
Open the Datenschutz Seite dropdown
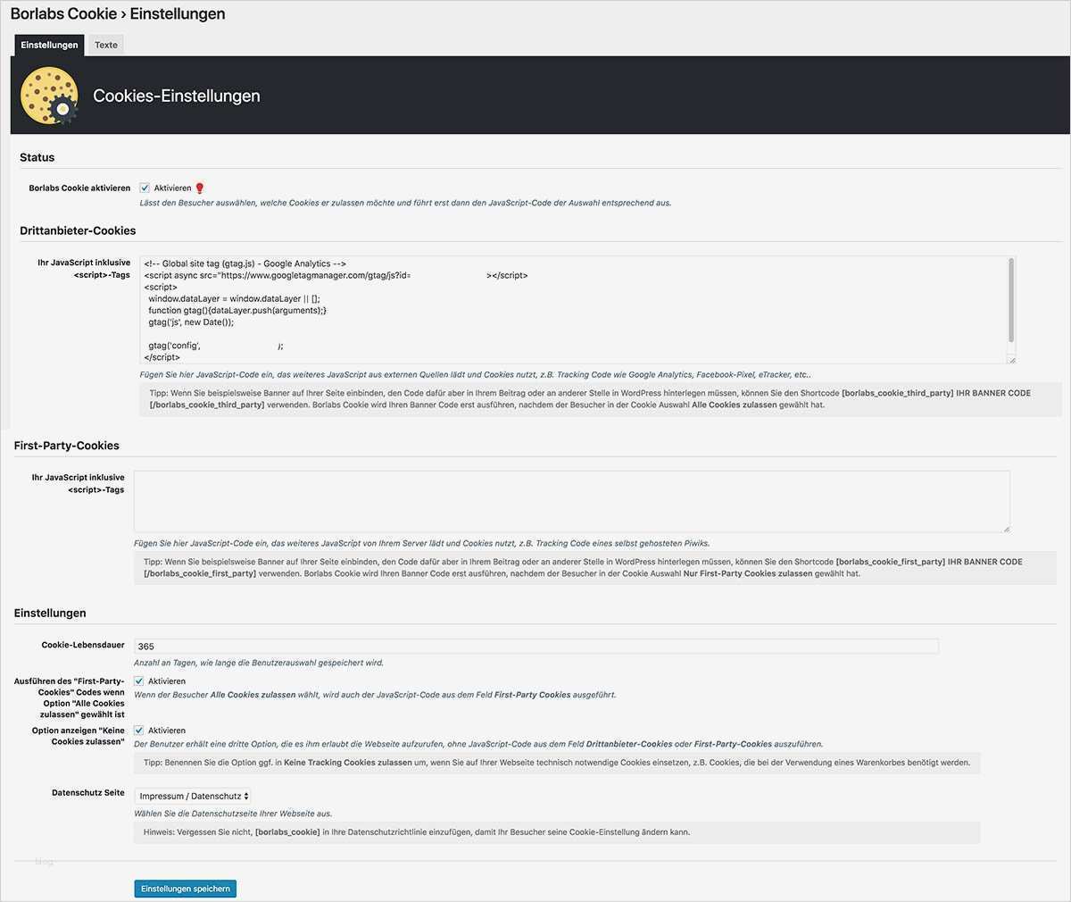tap(193, 796)
